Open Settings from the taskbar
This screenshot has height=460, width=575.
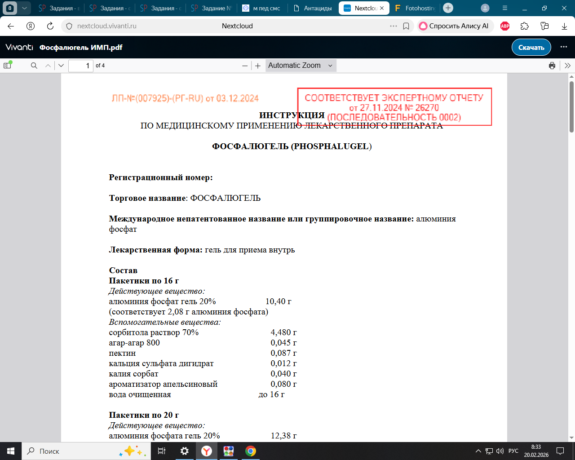coord(185,451)
